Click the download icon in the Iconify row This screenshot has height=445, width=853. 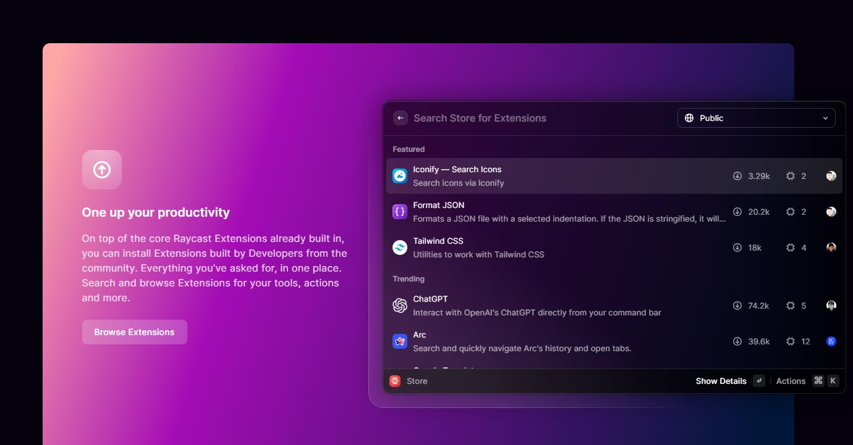(737, 176)
